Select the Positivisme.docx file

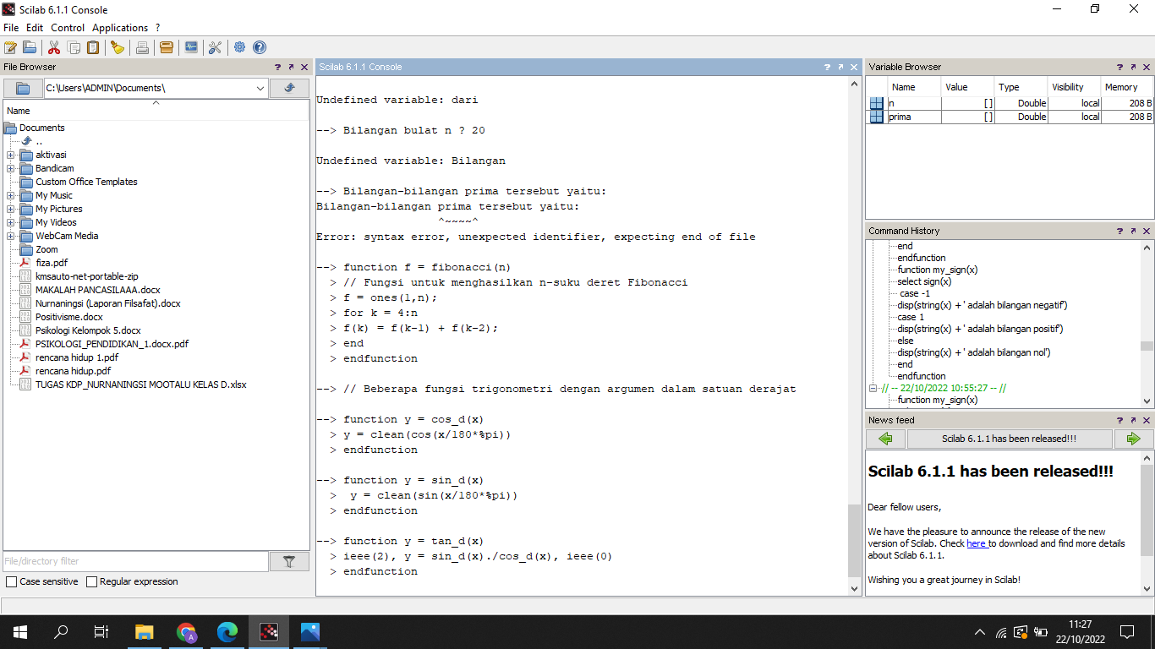[x=68, y=317]
